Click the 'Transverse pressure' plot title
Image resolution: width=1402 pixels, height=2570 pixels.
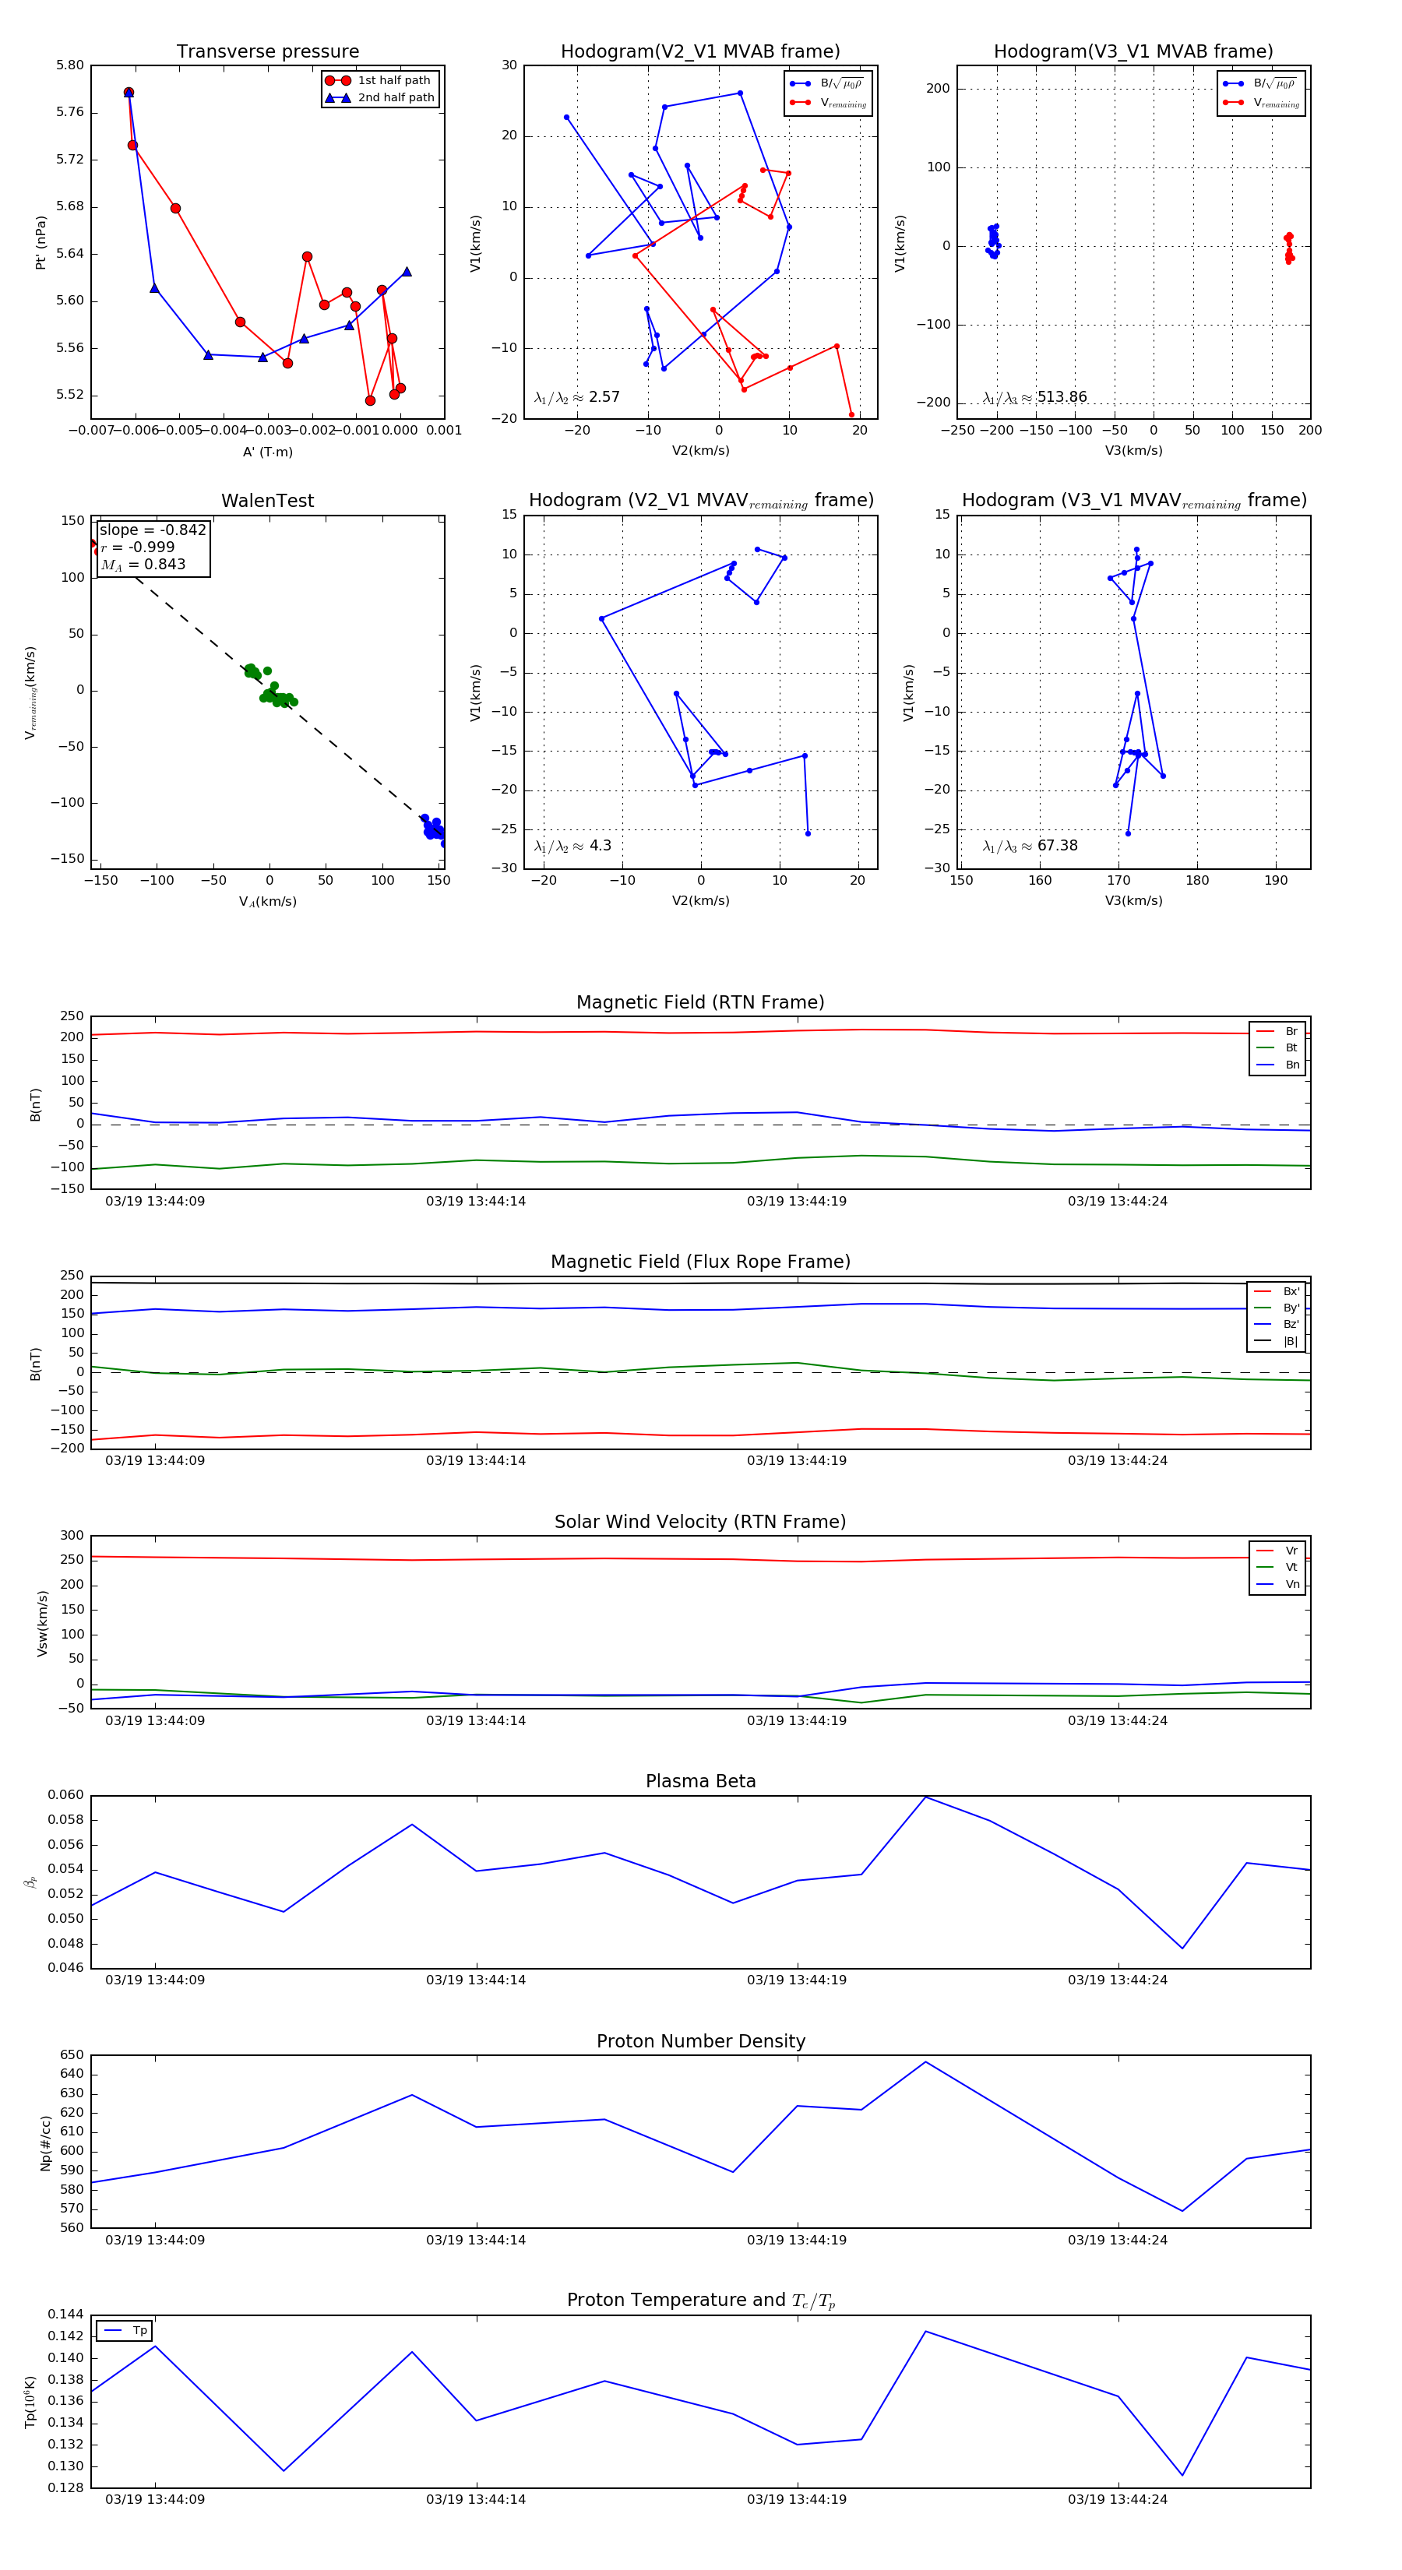pyautogui.click(x=267, y=51)
